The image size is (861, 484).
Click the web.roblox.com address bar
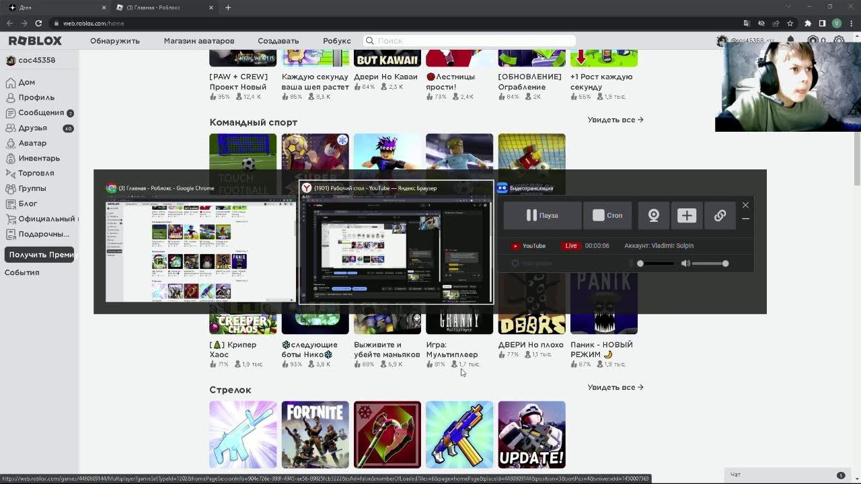coord(390,24)
